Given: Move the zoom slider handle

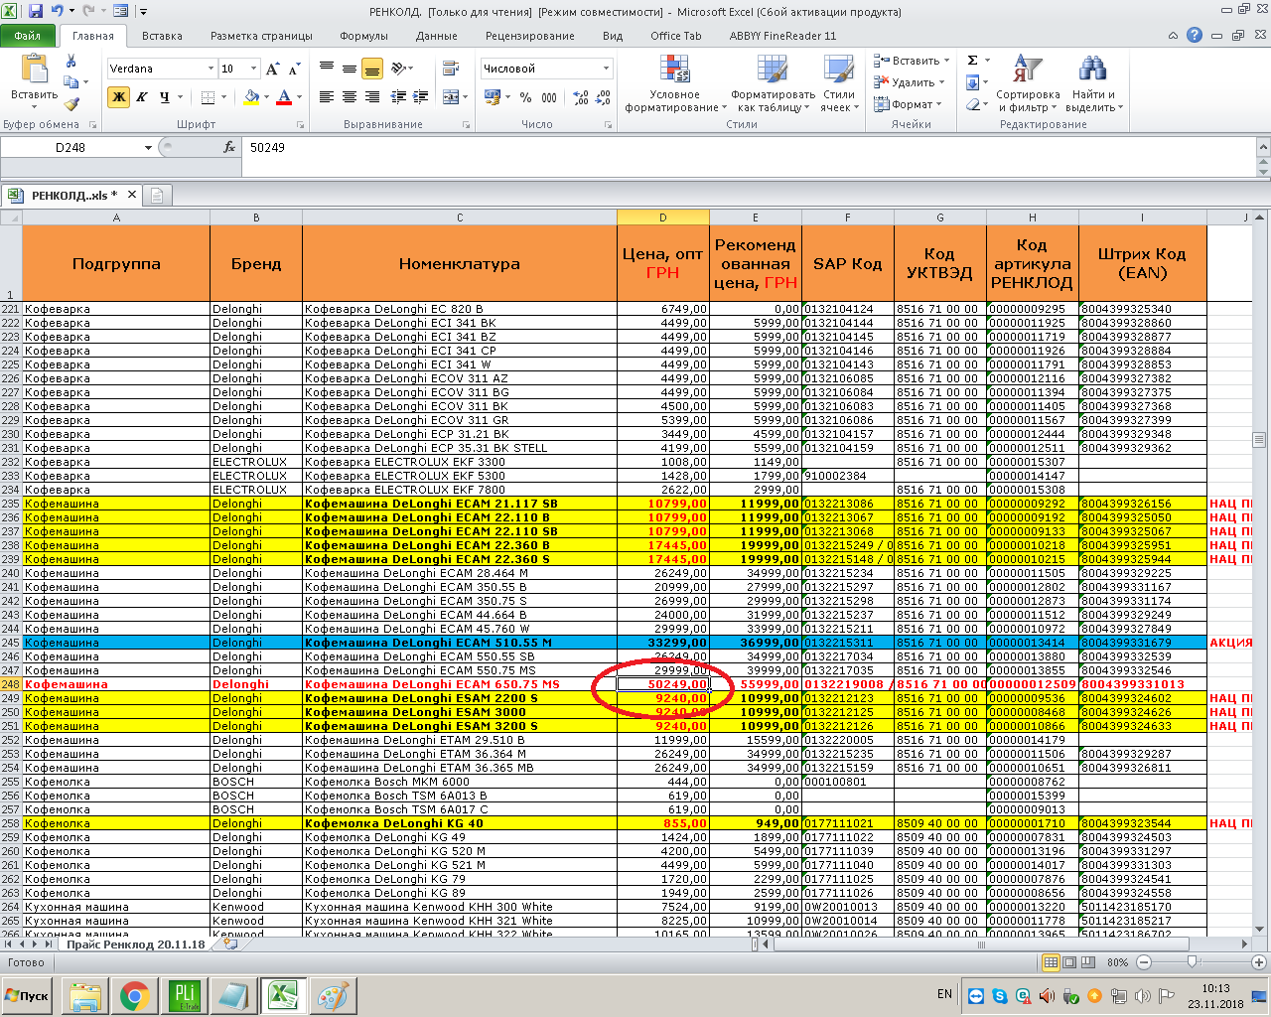Looking at the screenshot, I should 1193,962.
